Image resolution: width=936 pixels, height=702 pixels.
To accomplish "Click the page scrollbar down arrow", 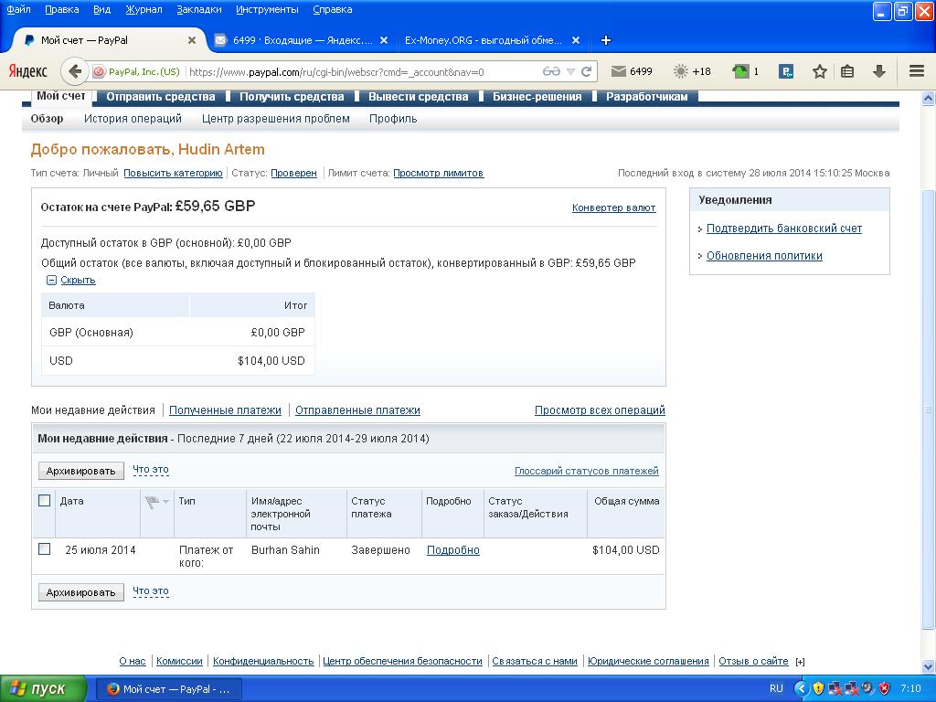I will point(929,666).
